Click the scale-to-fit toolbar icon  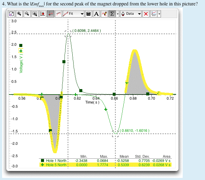(x=11, y=14)
